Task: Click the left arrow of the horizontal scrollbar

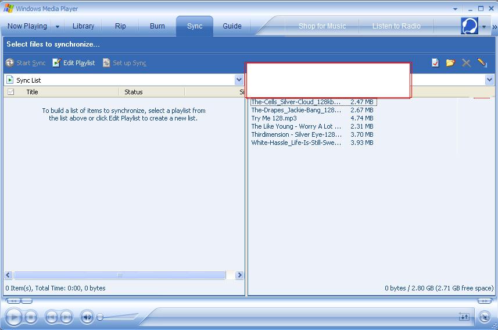Action: [9, 275]
